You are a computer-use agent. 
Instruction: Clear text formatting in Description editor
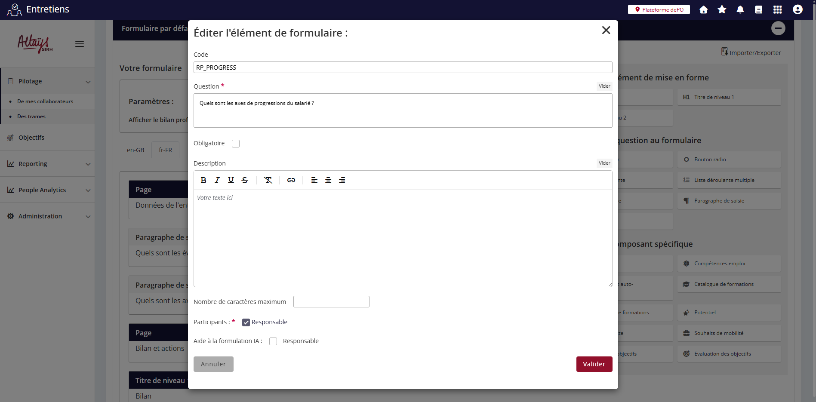pos(268,180)
